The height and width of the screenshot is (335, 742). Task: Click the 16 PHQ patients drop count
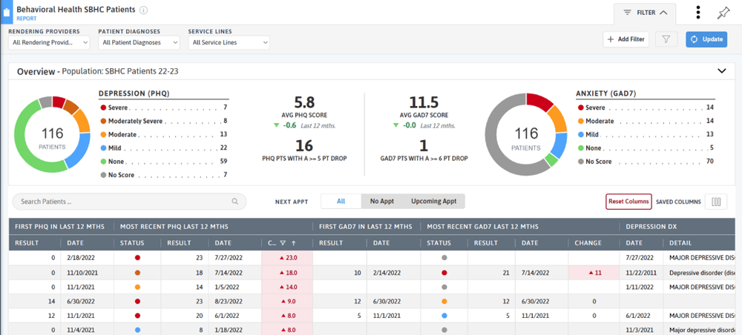(x=304, y=146)
